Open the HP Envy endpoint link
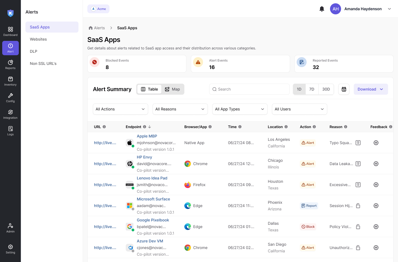Image resolution: width=398 pixels, height=262 pixels. 144,157
